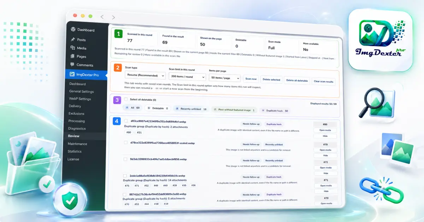
Task: Click the Media icon in sidebar
Action: pos(73,48)
